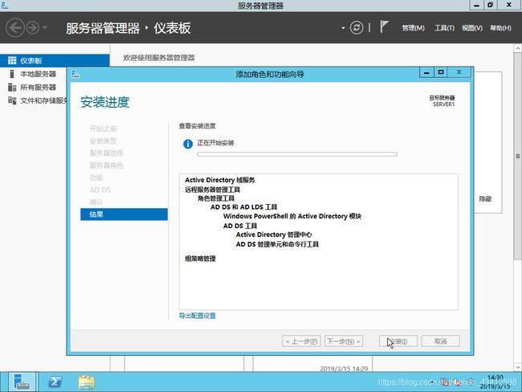Screen dimensions: 522x392
Task: Minimize the 添加角色和功能向导 wizard window
Action: [x=426, y=72]
